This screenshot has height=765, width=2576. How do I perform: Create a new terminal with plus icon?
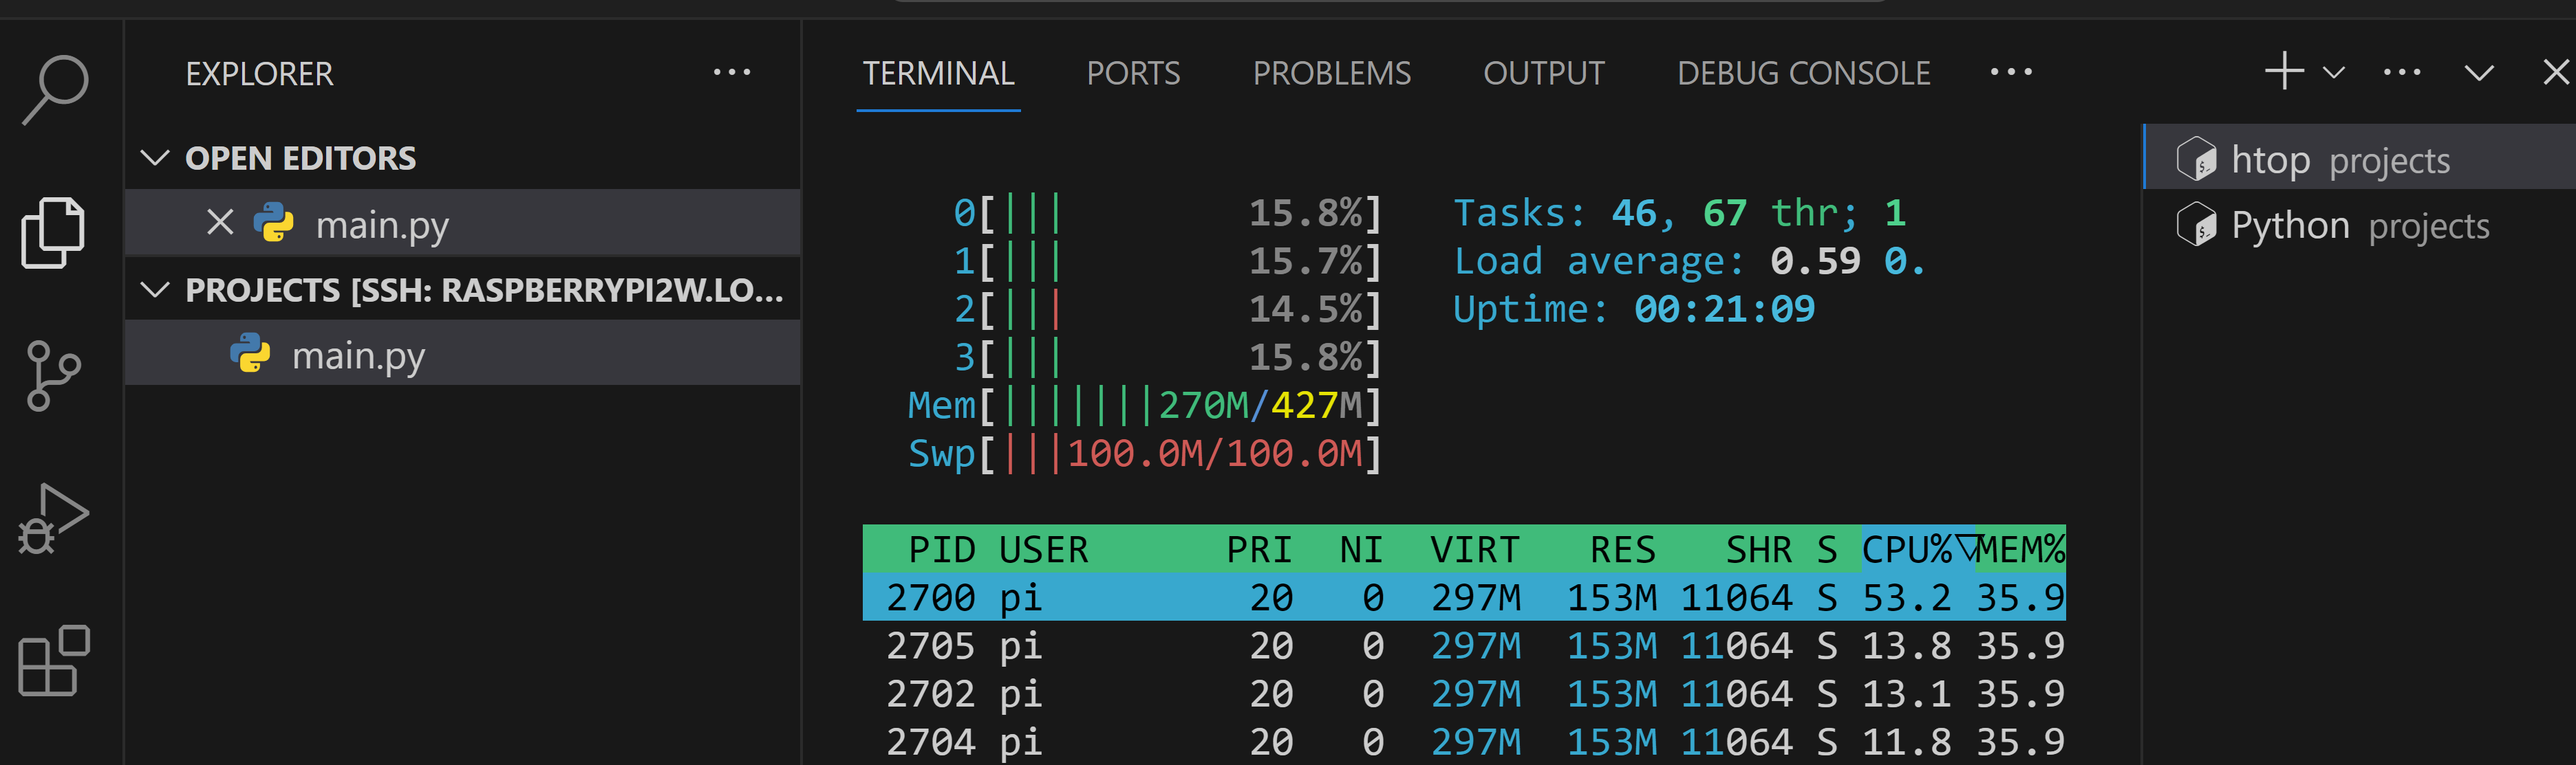[2284, 71]
